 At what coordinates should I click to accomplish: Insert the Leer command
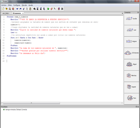point(132,30)
